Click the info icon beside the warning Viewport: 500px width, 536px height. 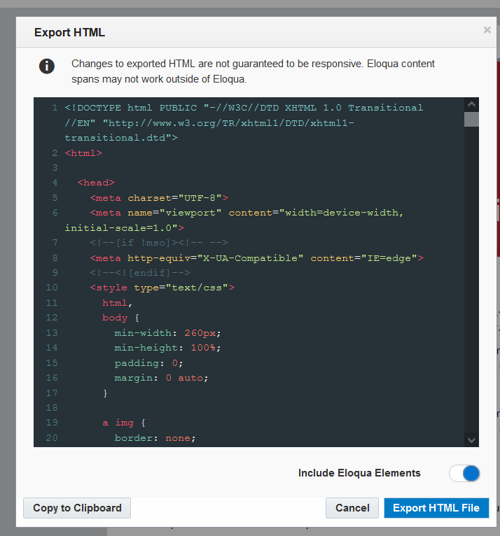[46, 66]
